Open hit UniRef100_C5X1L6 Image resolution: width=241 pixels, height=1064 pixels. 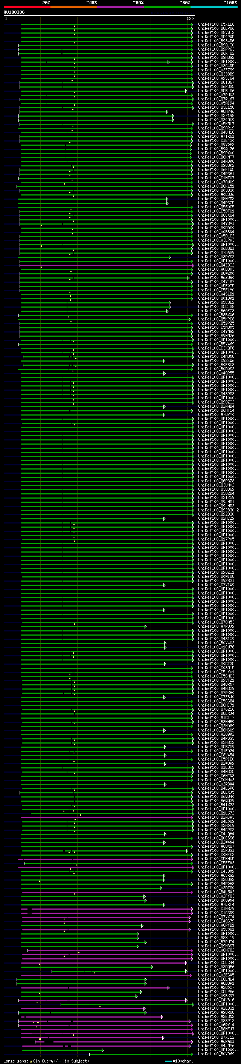(x=216, y=25)
